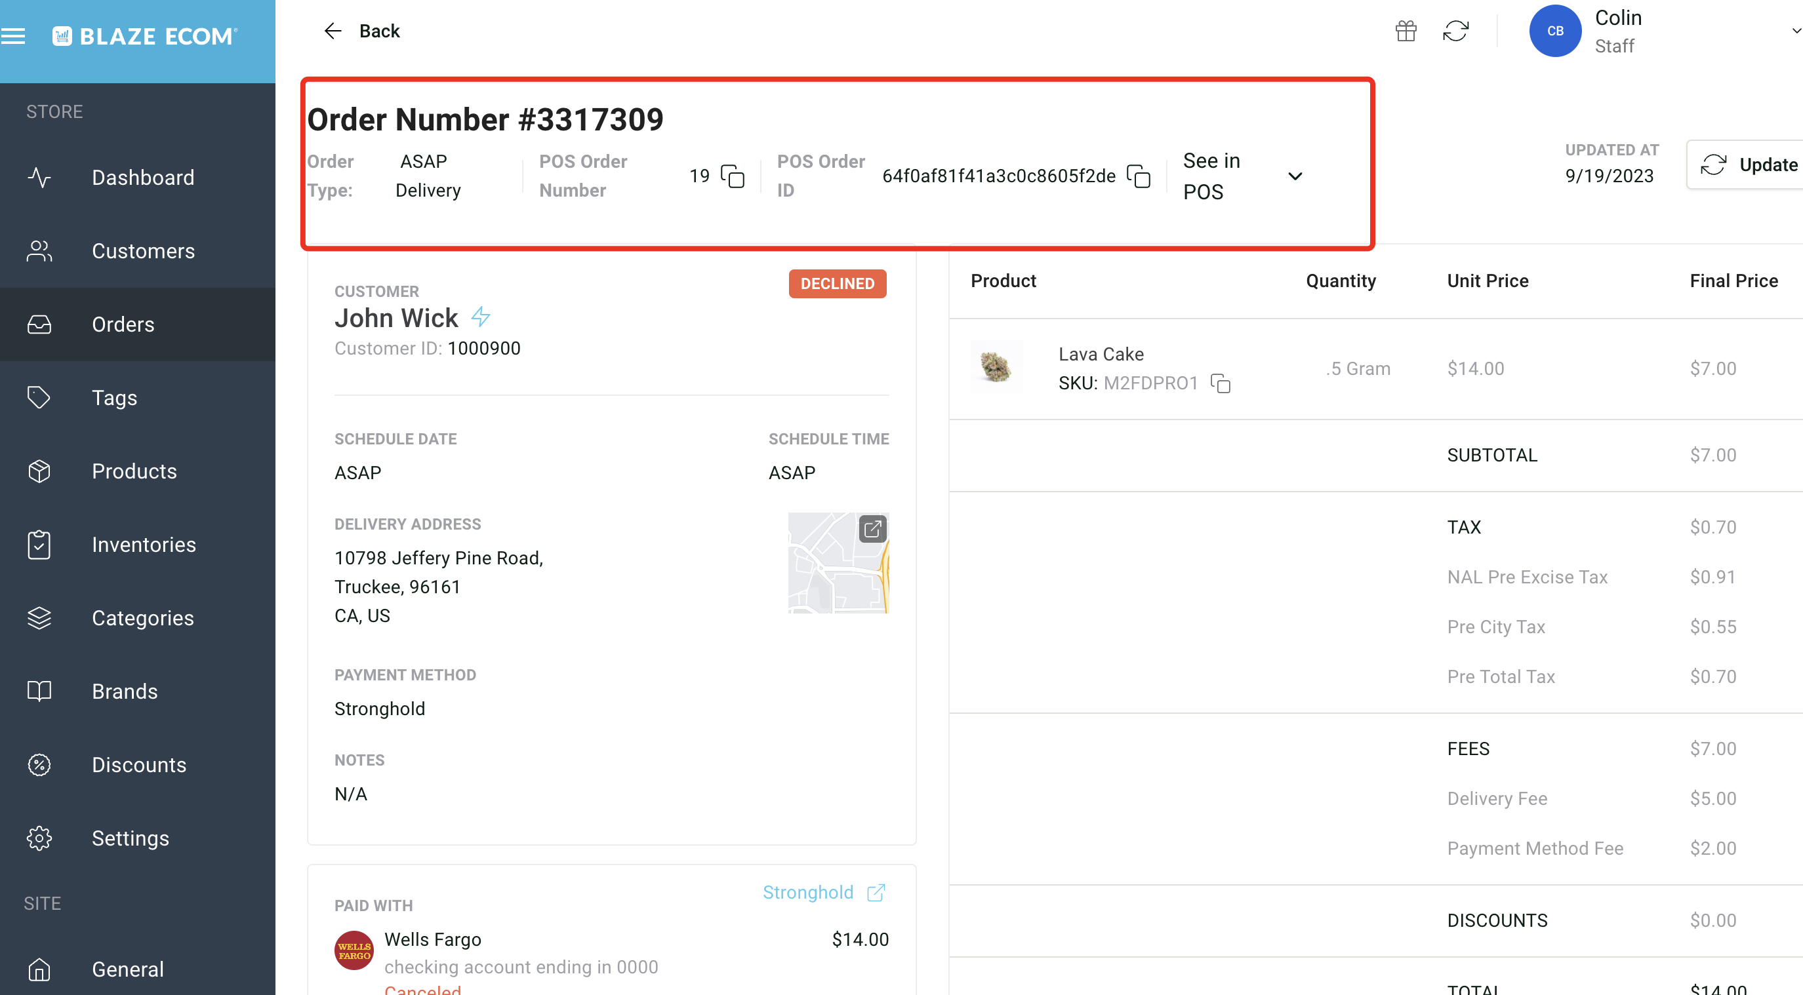This screenshot has width=1803, height=995.
Task: Copy the Lava Cake SKU M2FDPRO1
Action: pos(1221,383)
